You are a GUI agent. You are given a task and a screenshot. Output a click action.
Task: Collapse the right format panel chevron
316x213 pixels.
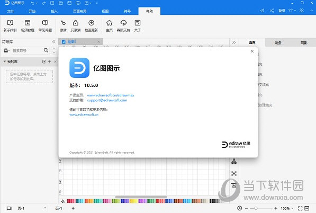pos(234,42)
